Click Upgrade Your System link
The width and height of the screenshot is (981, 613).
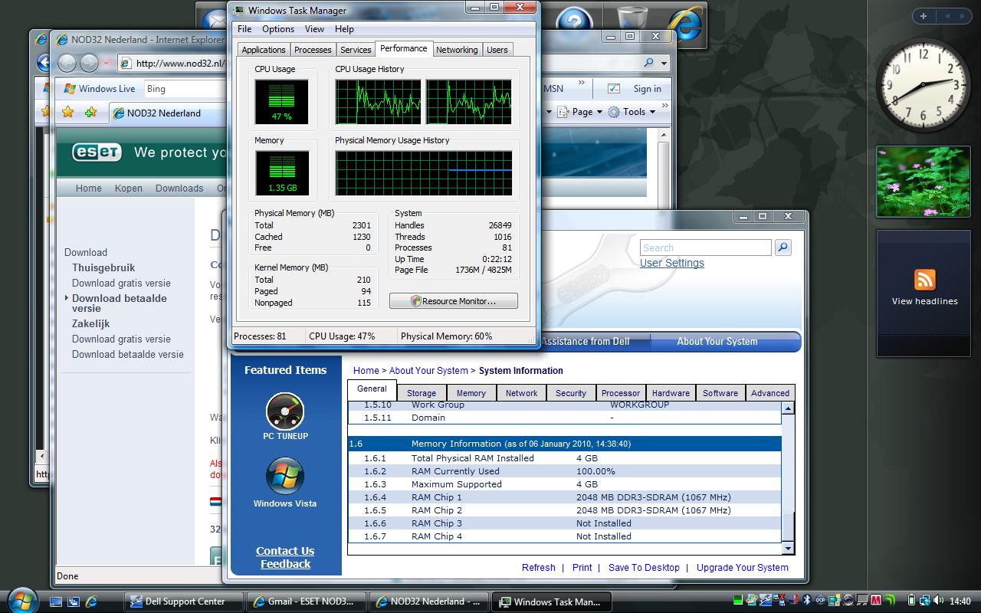[x=743, y=568]
